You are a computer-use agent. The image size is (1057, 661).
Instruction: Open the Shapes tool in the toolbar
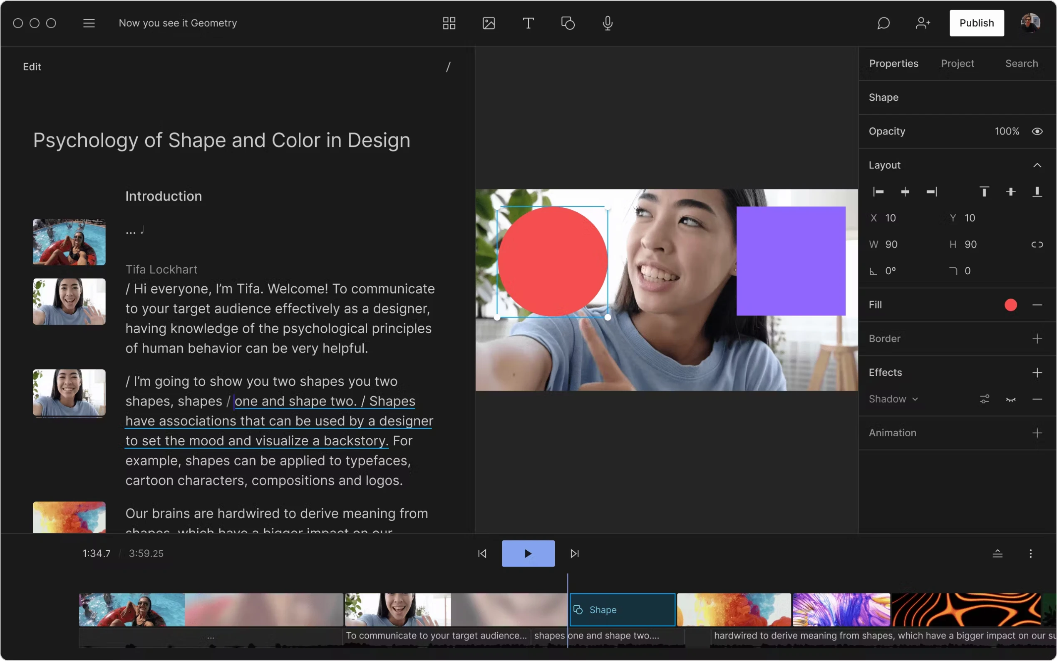point(568,23)
